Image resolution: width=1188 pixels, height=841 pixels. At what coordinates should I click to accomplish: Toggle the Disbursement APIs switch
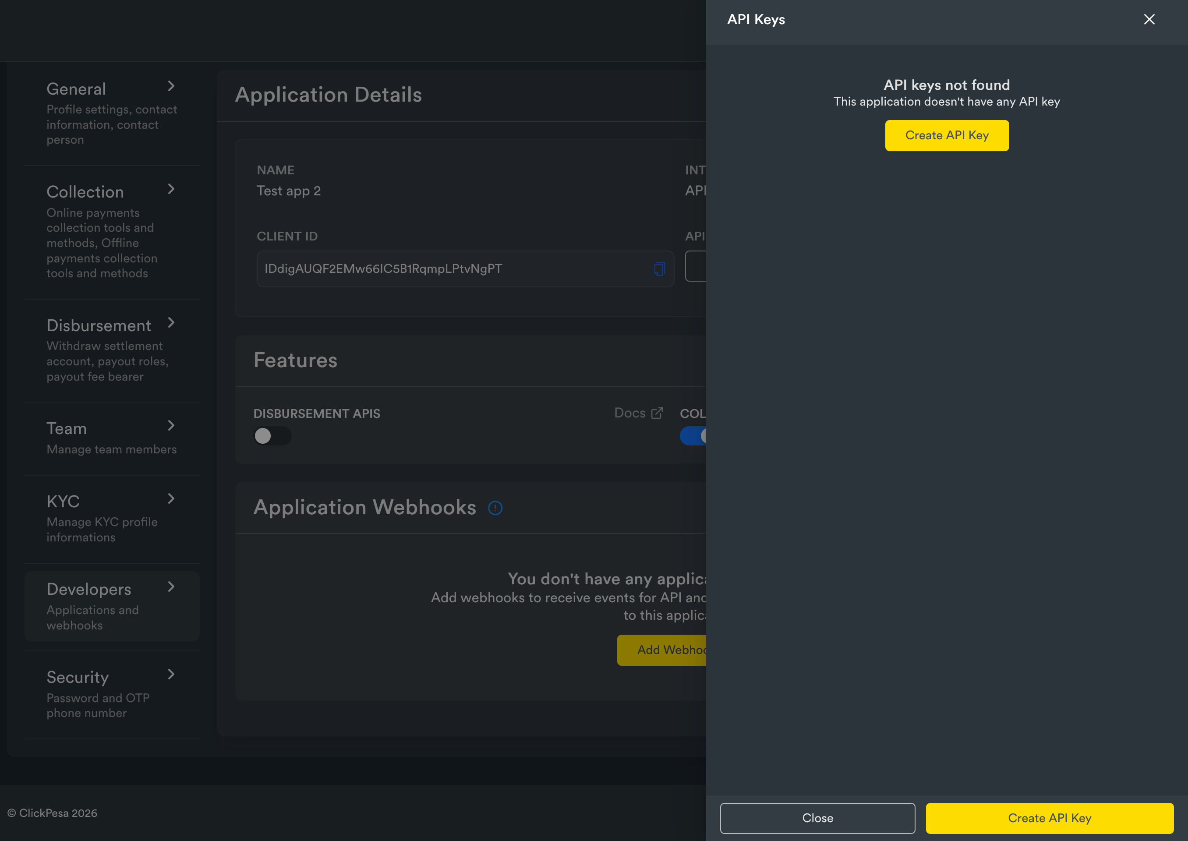tap(272, 436)
